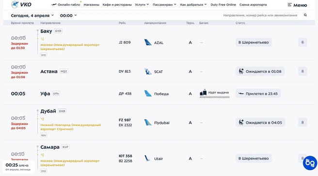Toggle bell notification for Дубай flight
Screen dimensions: 318x176
click(302, 123)
